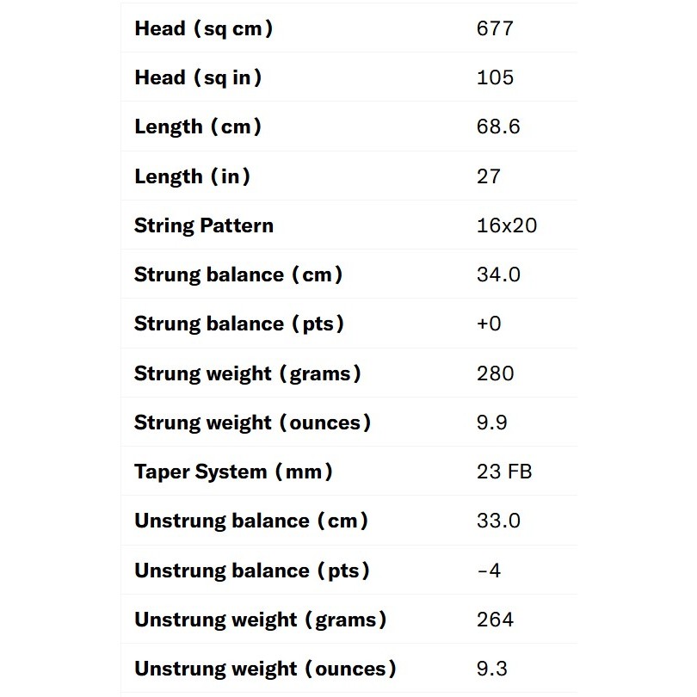Click the "Unstrung balance (cm)" label

point(251,521)
